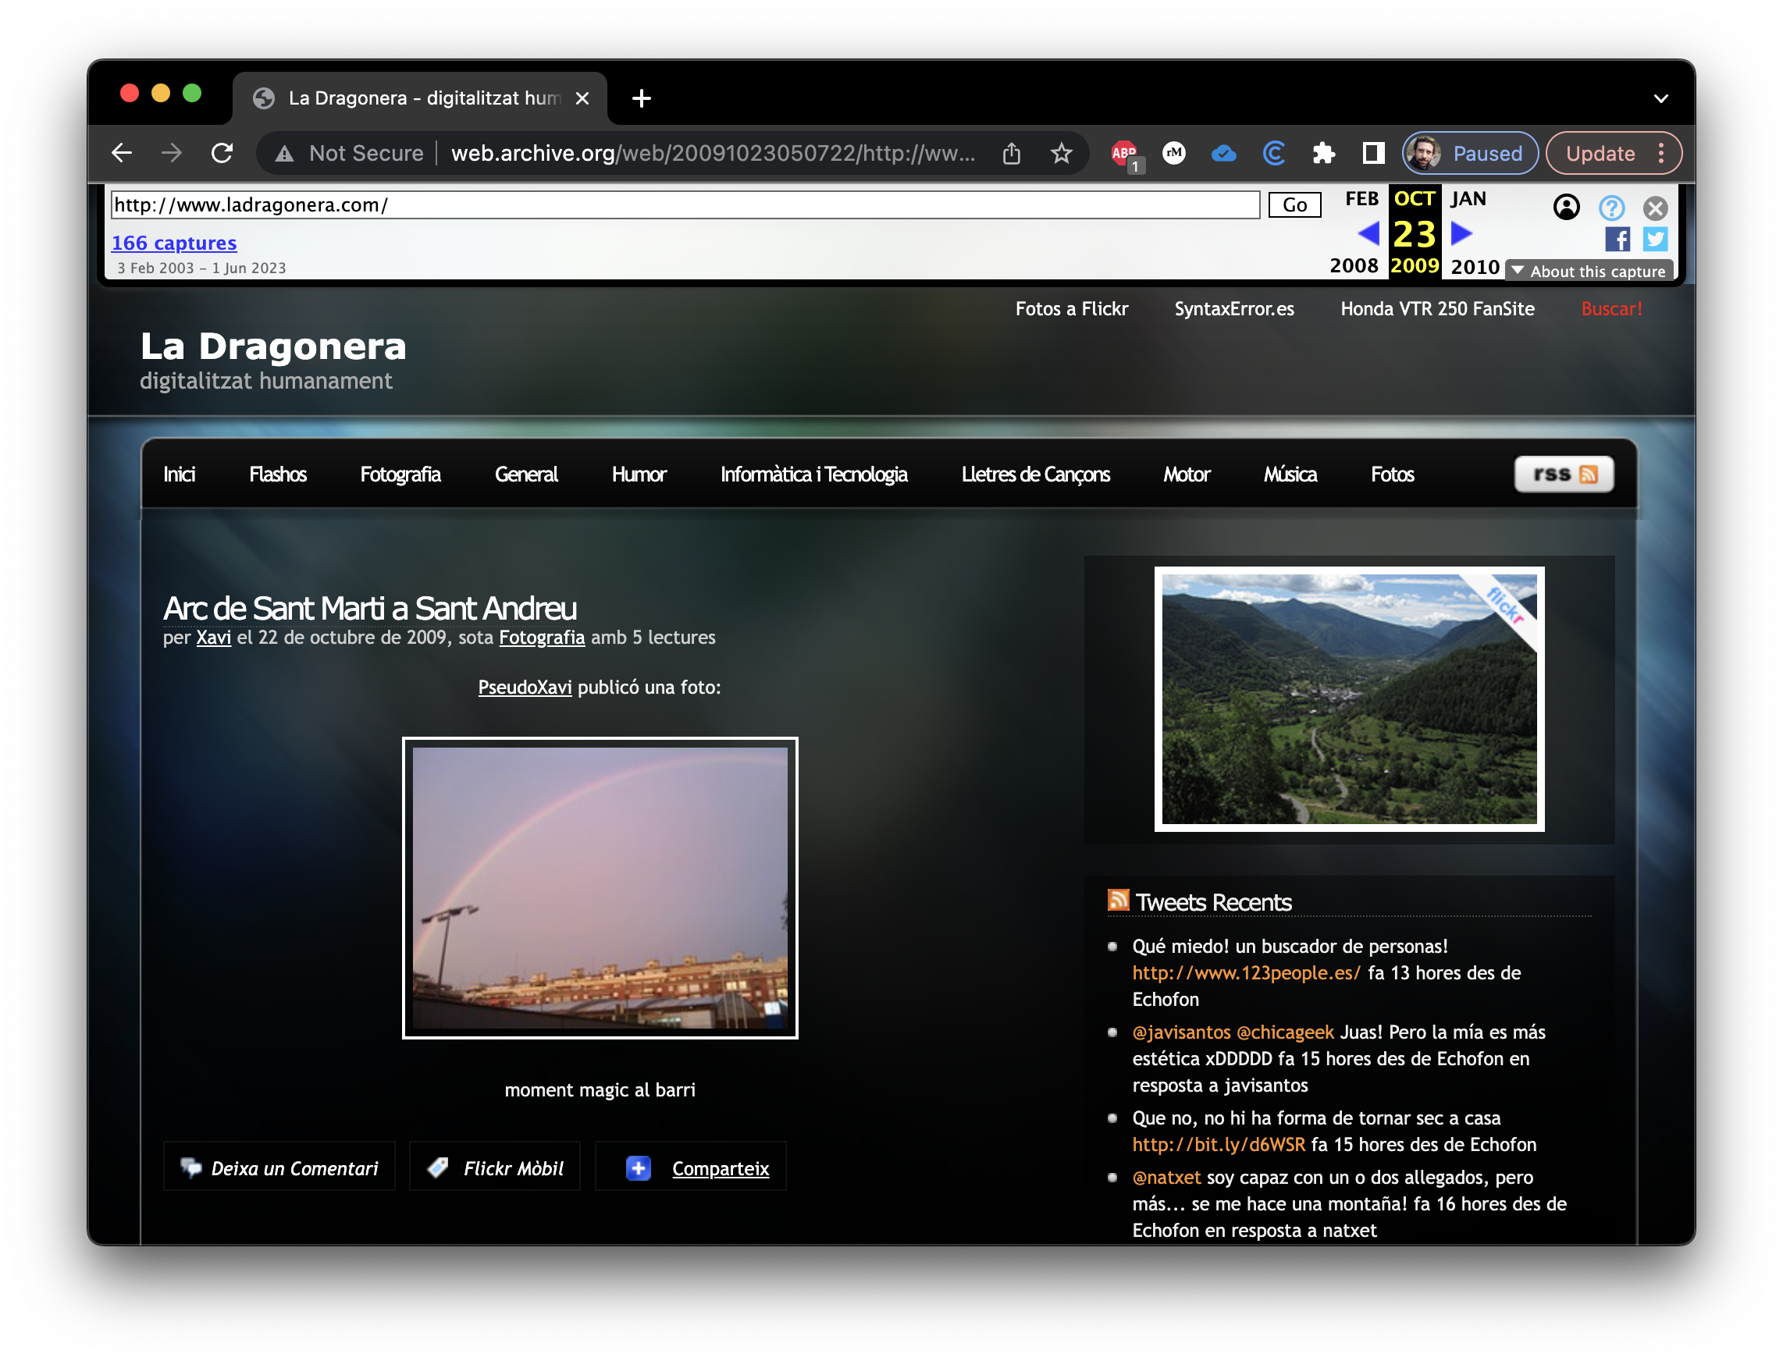Go to the previous capture with the blue left arrow
Image resolution: width=1783 pixels, height=1361 pixels.
point(1368,234)
